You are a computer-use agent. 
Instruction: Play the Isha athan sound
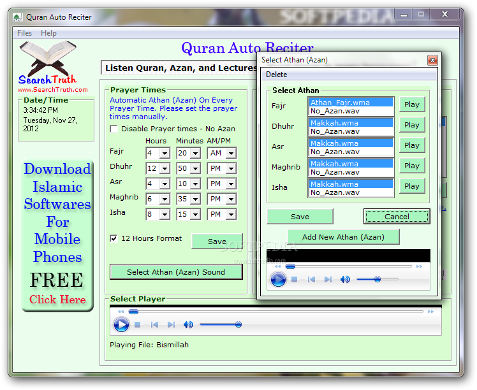point(412,186)
